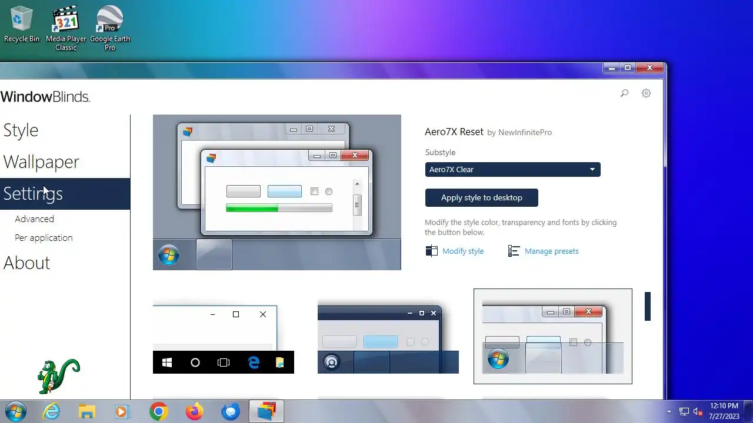Open File Explorer from the taskbar
Viewport: 753px width, 423px height.
[87, 412]
